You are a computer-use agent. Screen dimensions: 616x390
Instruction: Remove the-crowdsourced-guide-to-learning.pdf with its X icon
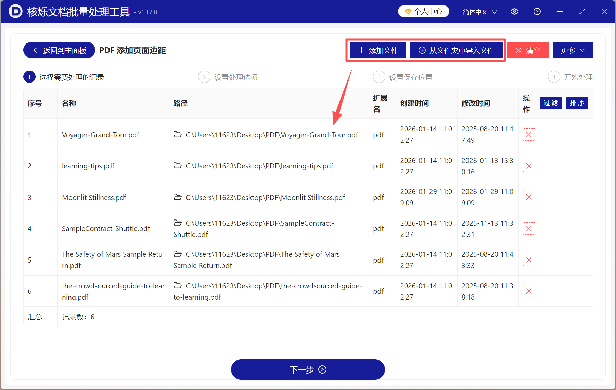[529, 291]
